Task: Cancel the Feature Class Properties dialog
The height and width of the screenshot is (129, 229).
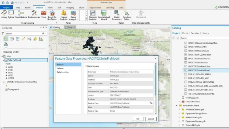Action: [x=151, y=119]
